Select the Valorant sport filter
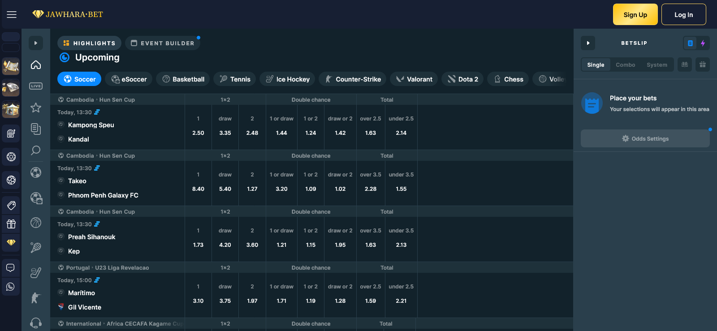 [414, 79]
